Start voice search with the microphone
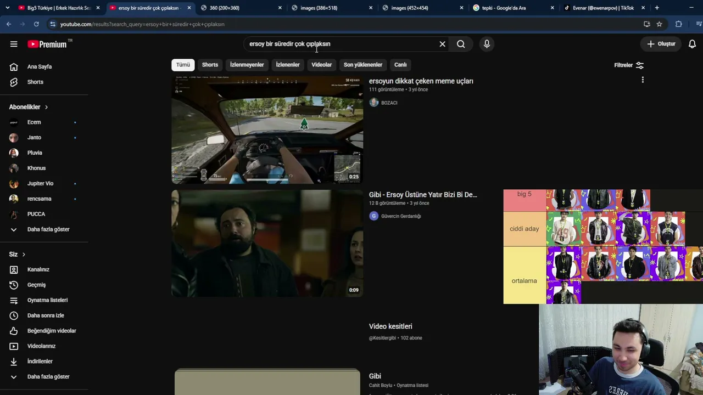This screenshot has height=395, width=703. point(487,44)
